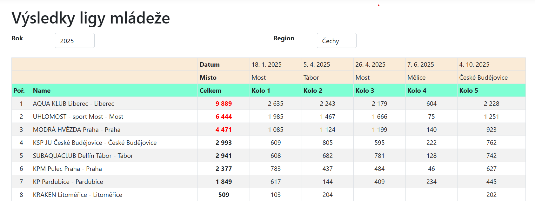Image resolution: width=535 pixels, height=208 pixels.
Task: Click KSP JU České Budějovice team name
Action: 95,143
